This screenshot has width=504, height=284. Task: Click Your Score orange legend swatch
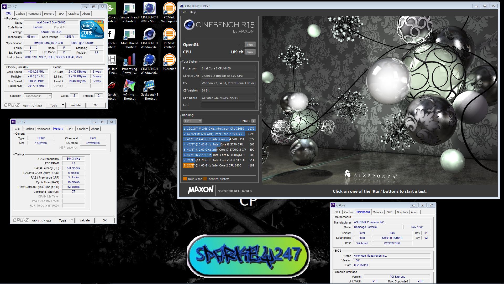(x=185, y=179)
